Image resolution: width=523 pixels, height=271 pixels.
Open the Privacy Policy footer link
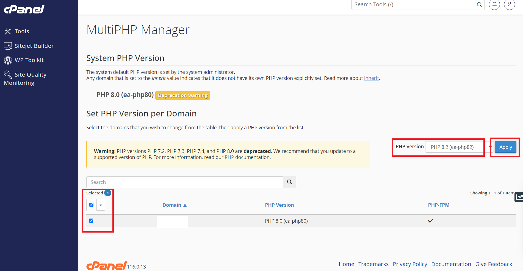pyautogui.click(x=410, y=264)
